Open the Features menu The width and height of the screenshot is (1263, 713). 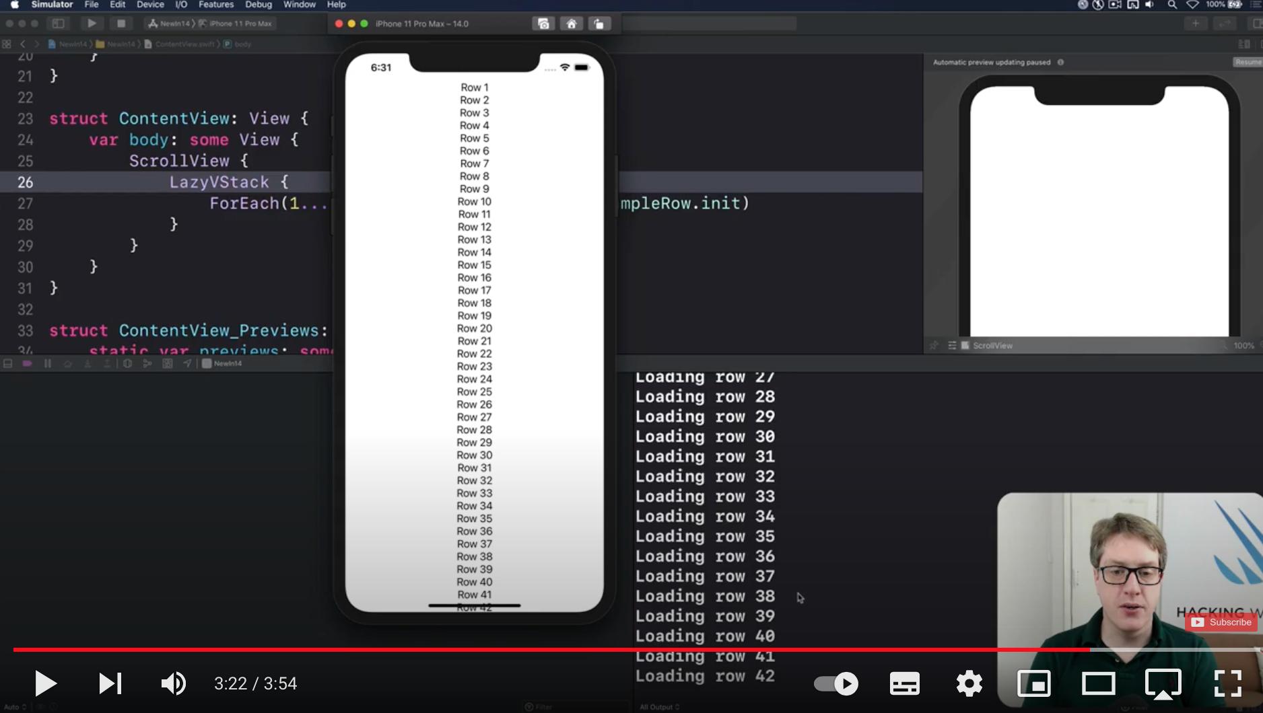coord(216,5)
